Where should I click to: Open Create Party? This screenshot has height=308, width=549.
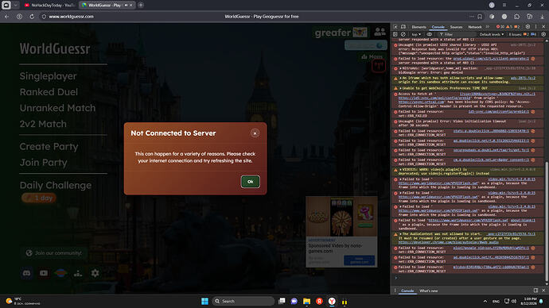point(49,147)
